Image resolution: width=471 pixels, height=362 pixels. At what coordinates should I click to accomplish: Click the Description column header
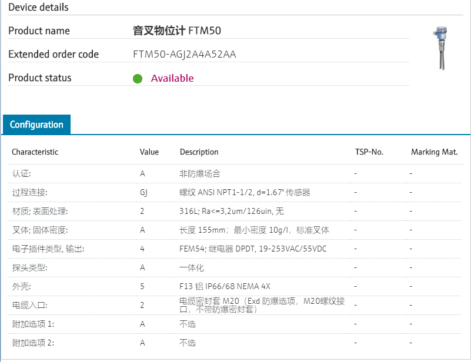[199, 152]
